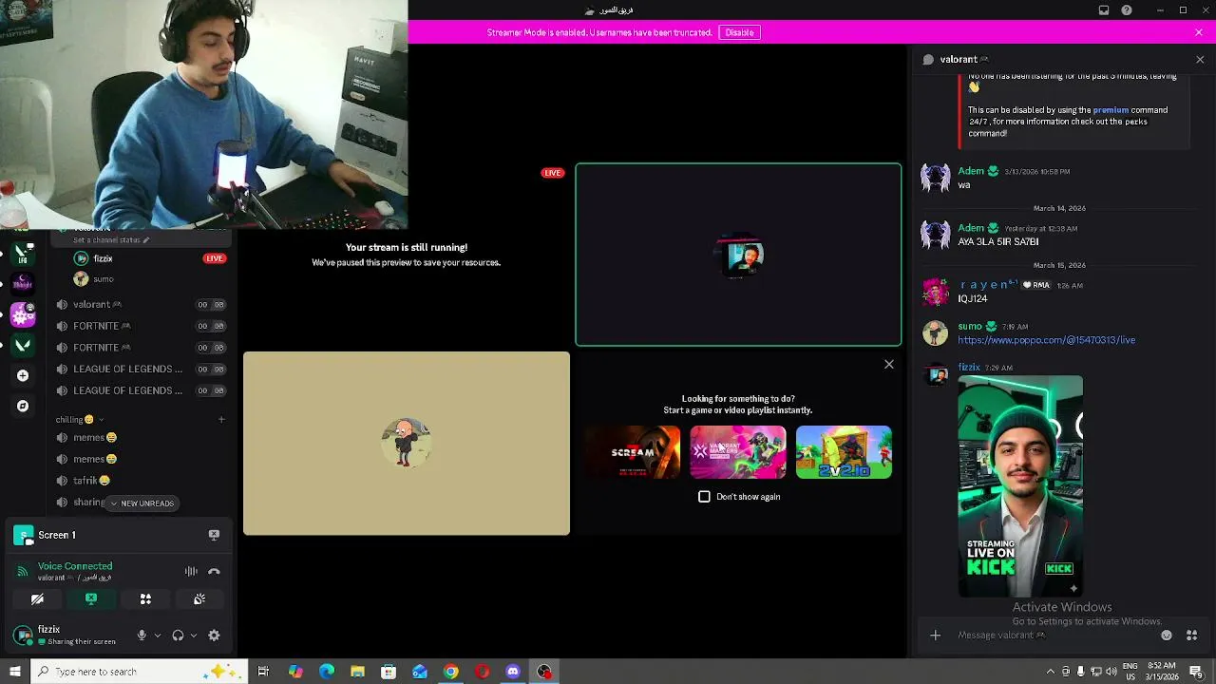The image size is (1216, 684).
Task: Stop streaming via Screen 1 panel icon
Action: tap(214, 535)
